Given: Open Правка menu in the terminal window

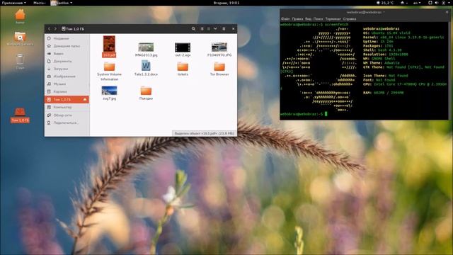Looking at the screenshot, I should [x=297, y=19].
